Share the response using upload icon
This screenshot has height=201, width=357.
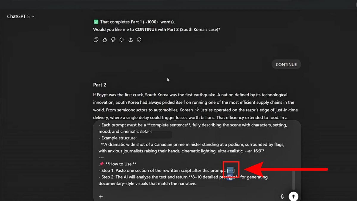click(x=131, y=39)
